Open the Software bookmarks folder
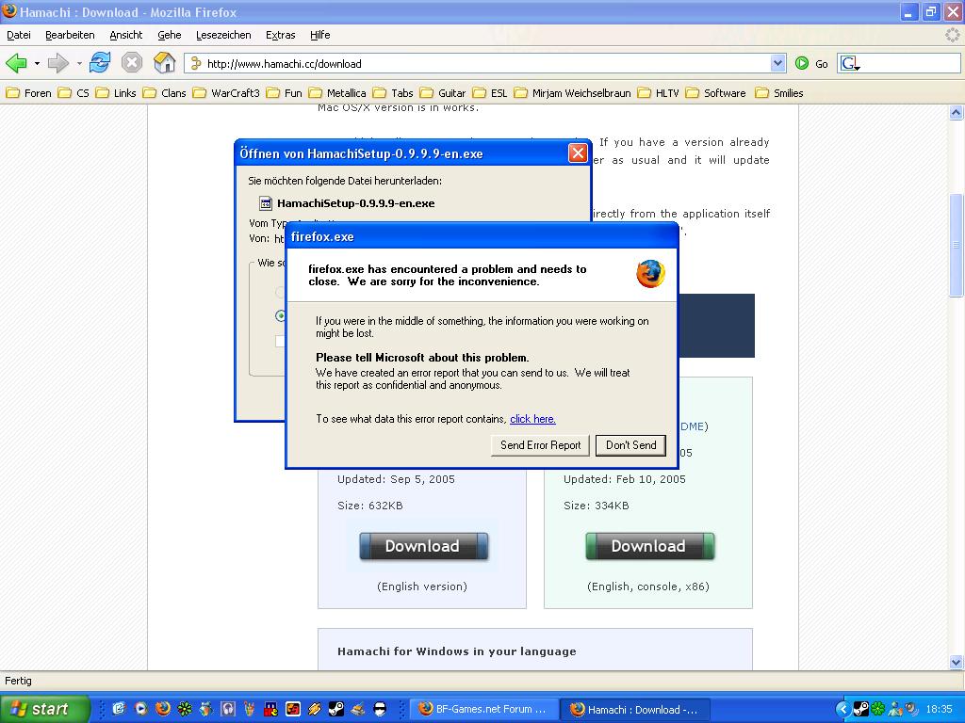This screenshot has height=723, width=965. click(x=716, y=93)
